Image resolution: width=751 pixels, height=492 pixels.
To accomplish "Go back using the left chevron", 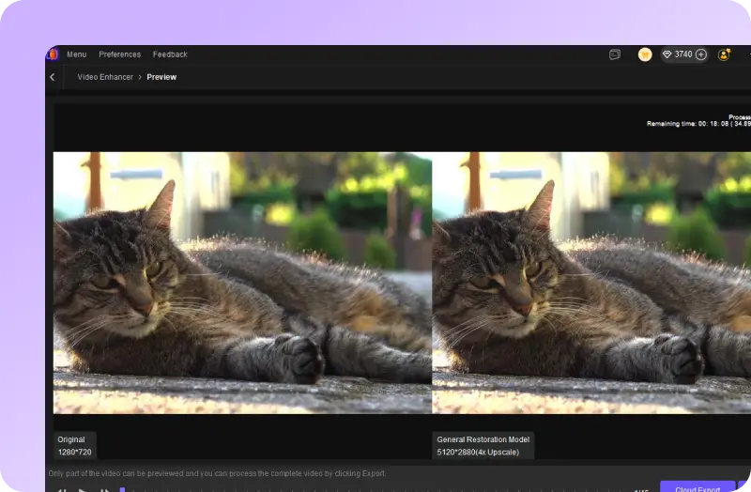I will [53, 77].
